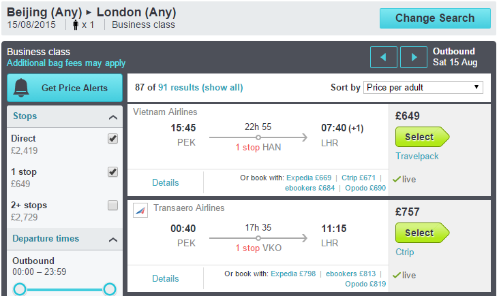The width and height of the screenshot is (499, 296).
Task: Open Details for Transaero Airlines flight
Action: (166, 278)
